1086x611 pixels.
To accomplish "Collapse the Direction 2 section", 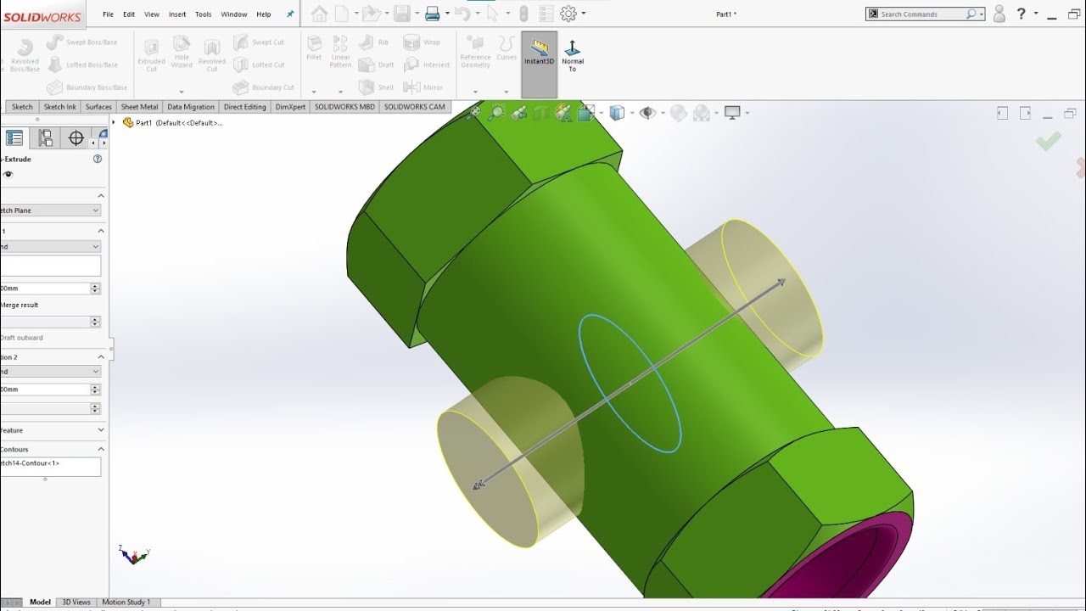I will (101, 357).
